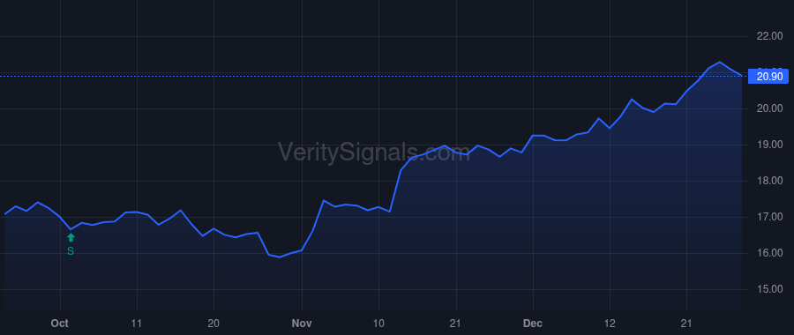The height and width of the screenshot is (335, 794).
Task: Click the 18.00 price axis label
Action: (x=769, y=181)
